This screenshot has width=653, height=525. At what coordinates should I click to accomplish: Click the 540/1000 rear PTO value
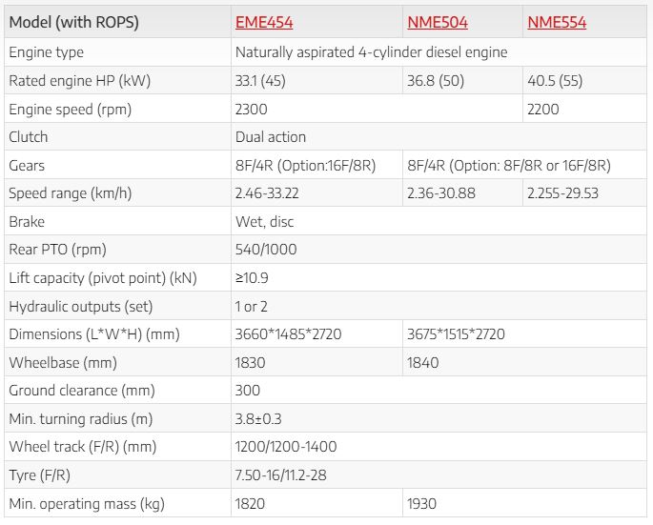click(265, 250)
